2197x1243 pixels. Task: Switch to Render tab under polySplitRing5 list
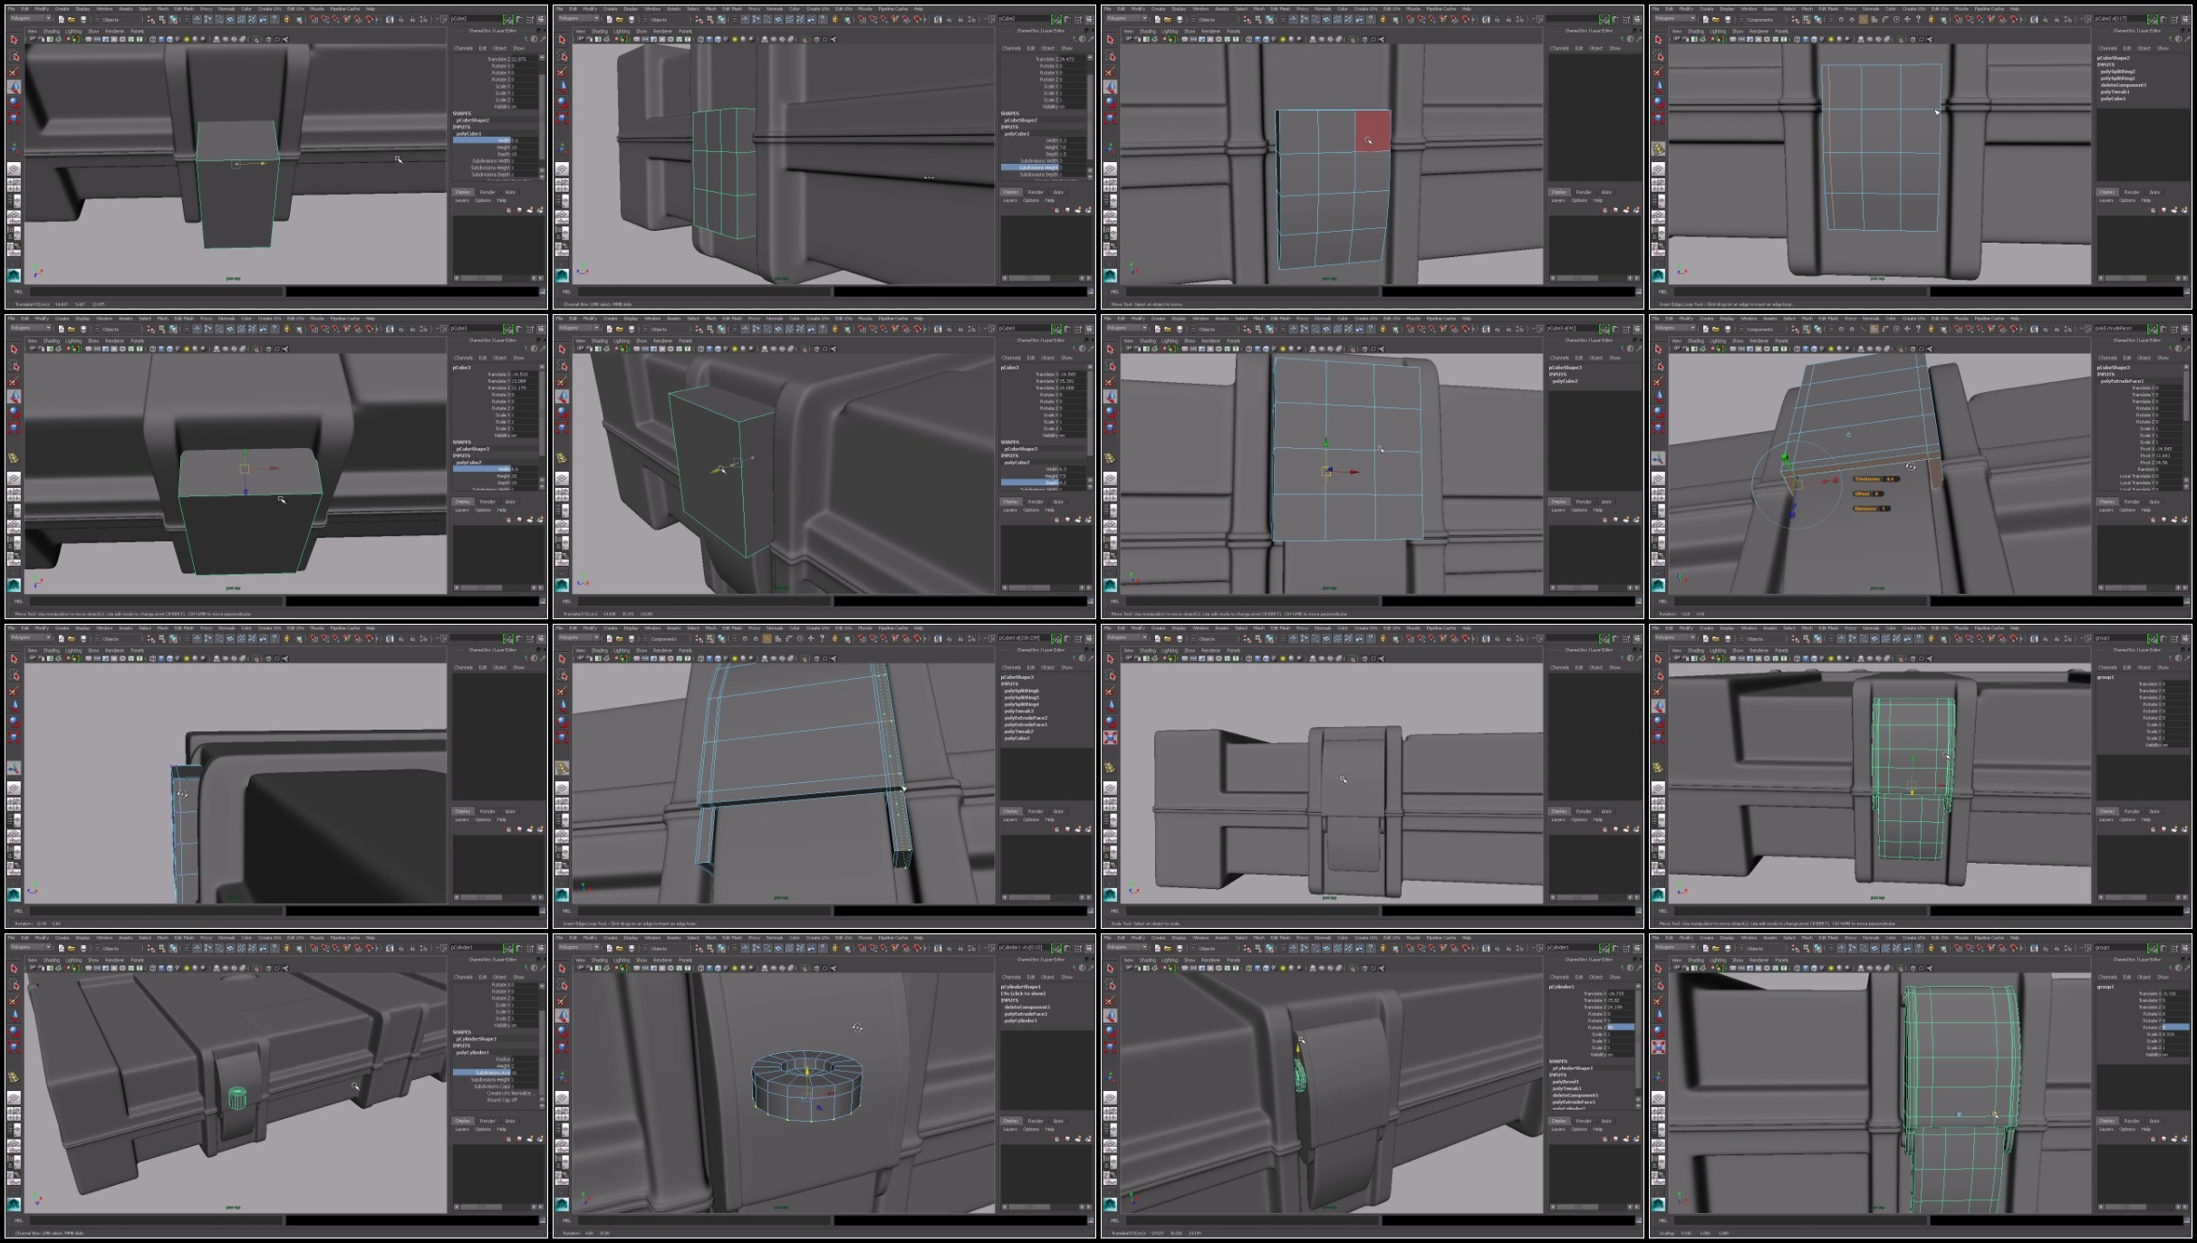(x=1036, y=811)
